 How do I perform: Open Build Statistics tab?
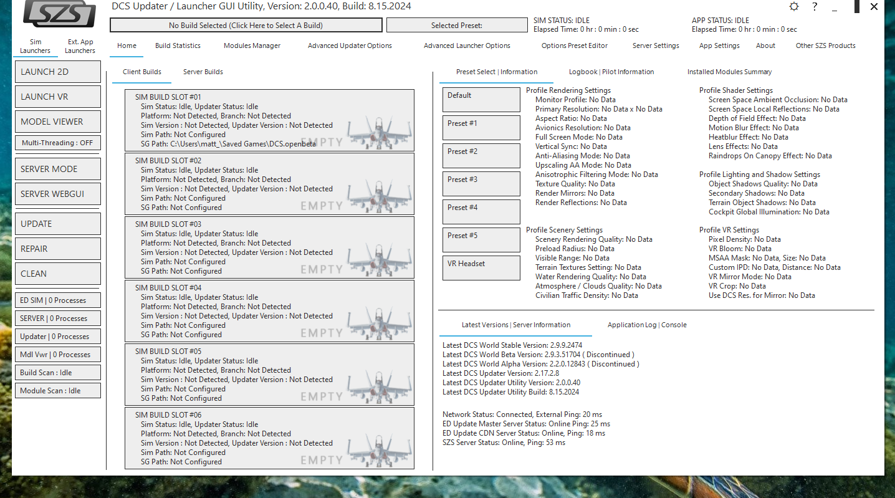[x=178, y=45]
